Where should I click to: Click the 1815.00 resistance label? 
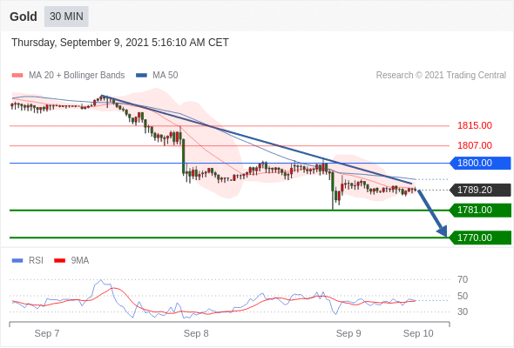pyautogui.click(x=475, y=125)
